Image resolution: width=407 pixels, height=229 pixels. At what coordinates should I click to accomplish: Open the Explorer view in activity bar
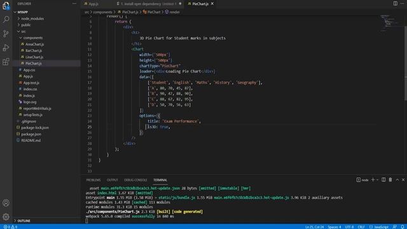[6, 5]
